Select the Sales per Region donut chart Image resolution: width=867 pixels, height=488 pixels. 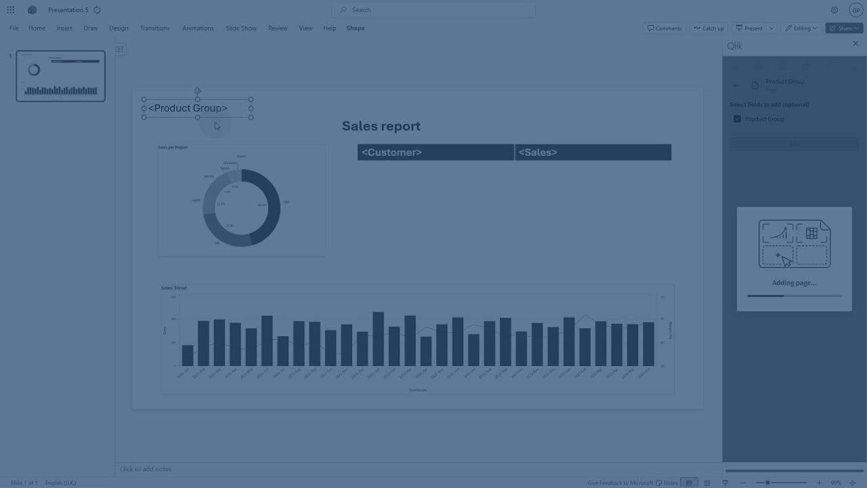[242, 200]
